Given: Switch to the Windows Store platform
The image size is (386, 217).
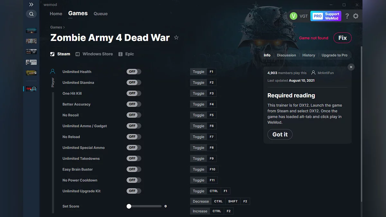Looking at the screenshot, I should point(94,54).
